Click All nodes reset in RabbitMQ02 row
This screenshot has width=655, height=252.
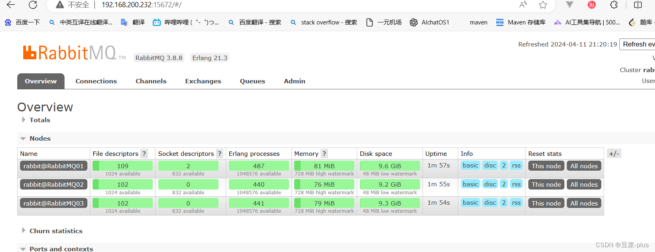pos(584,184)
